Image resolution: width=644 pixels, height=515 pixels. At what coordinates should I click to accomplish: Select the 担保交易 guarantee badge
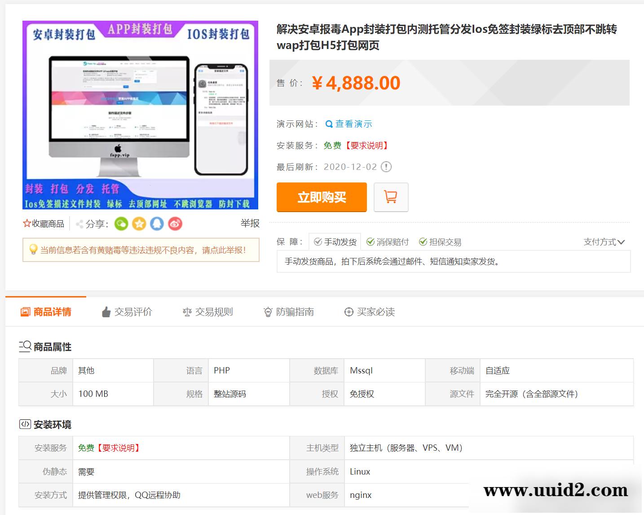[x=439, y=241]
